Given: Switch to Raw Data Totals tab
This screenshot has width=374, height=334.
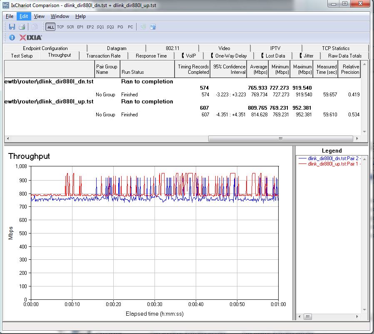Looking at the screenshot, I should (345, 56).
